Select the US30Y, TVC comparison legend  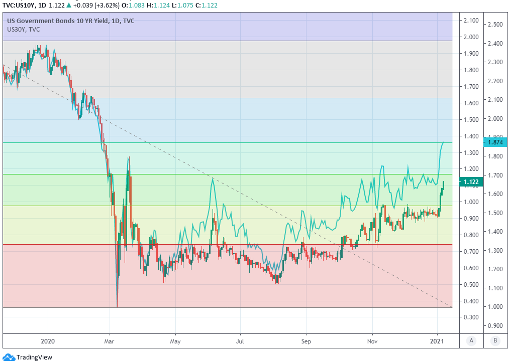coord(24,30)
